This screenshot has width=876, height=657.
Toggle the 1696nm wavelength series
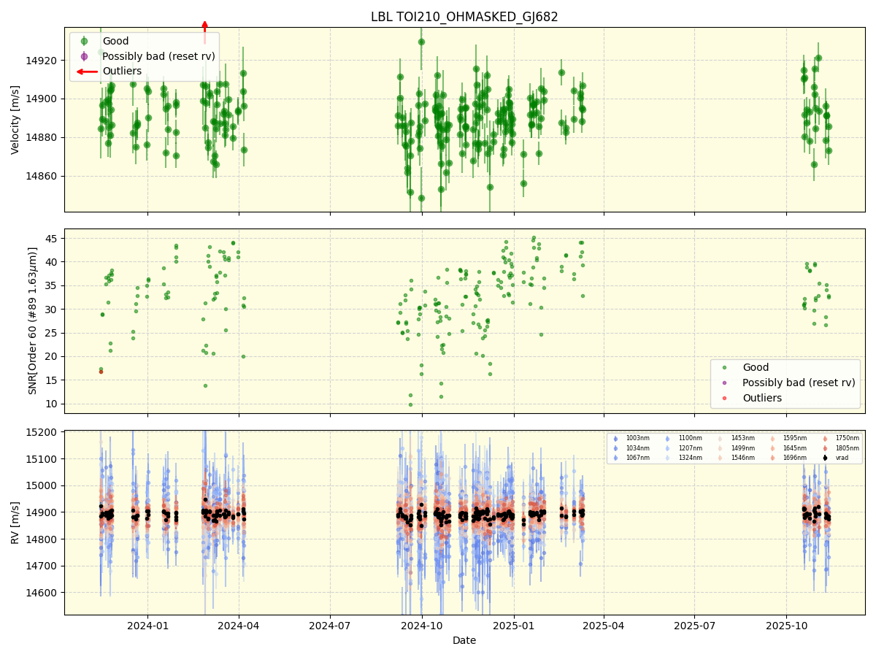[x=773, y=457]
